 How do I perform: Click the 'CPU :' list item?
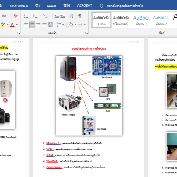tap(68, 149)
